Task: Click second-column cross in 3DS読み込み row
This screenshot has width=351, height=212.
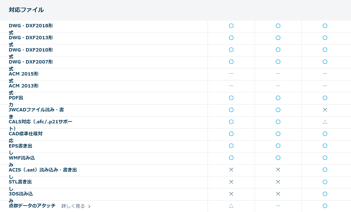Action: (x=278, y=194)
